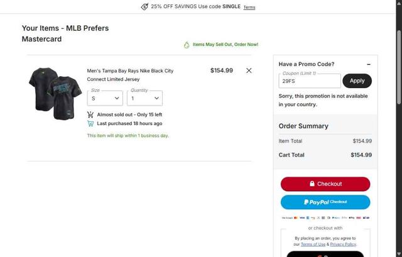Screen dimensions: 402x257
Task: Click the savings tag icon in banner
Action: pyautogui.click(x=144, y=7)
